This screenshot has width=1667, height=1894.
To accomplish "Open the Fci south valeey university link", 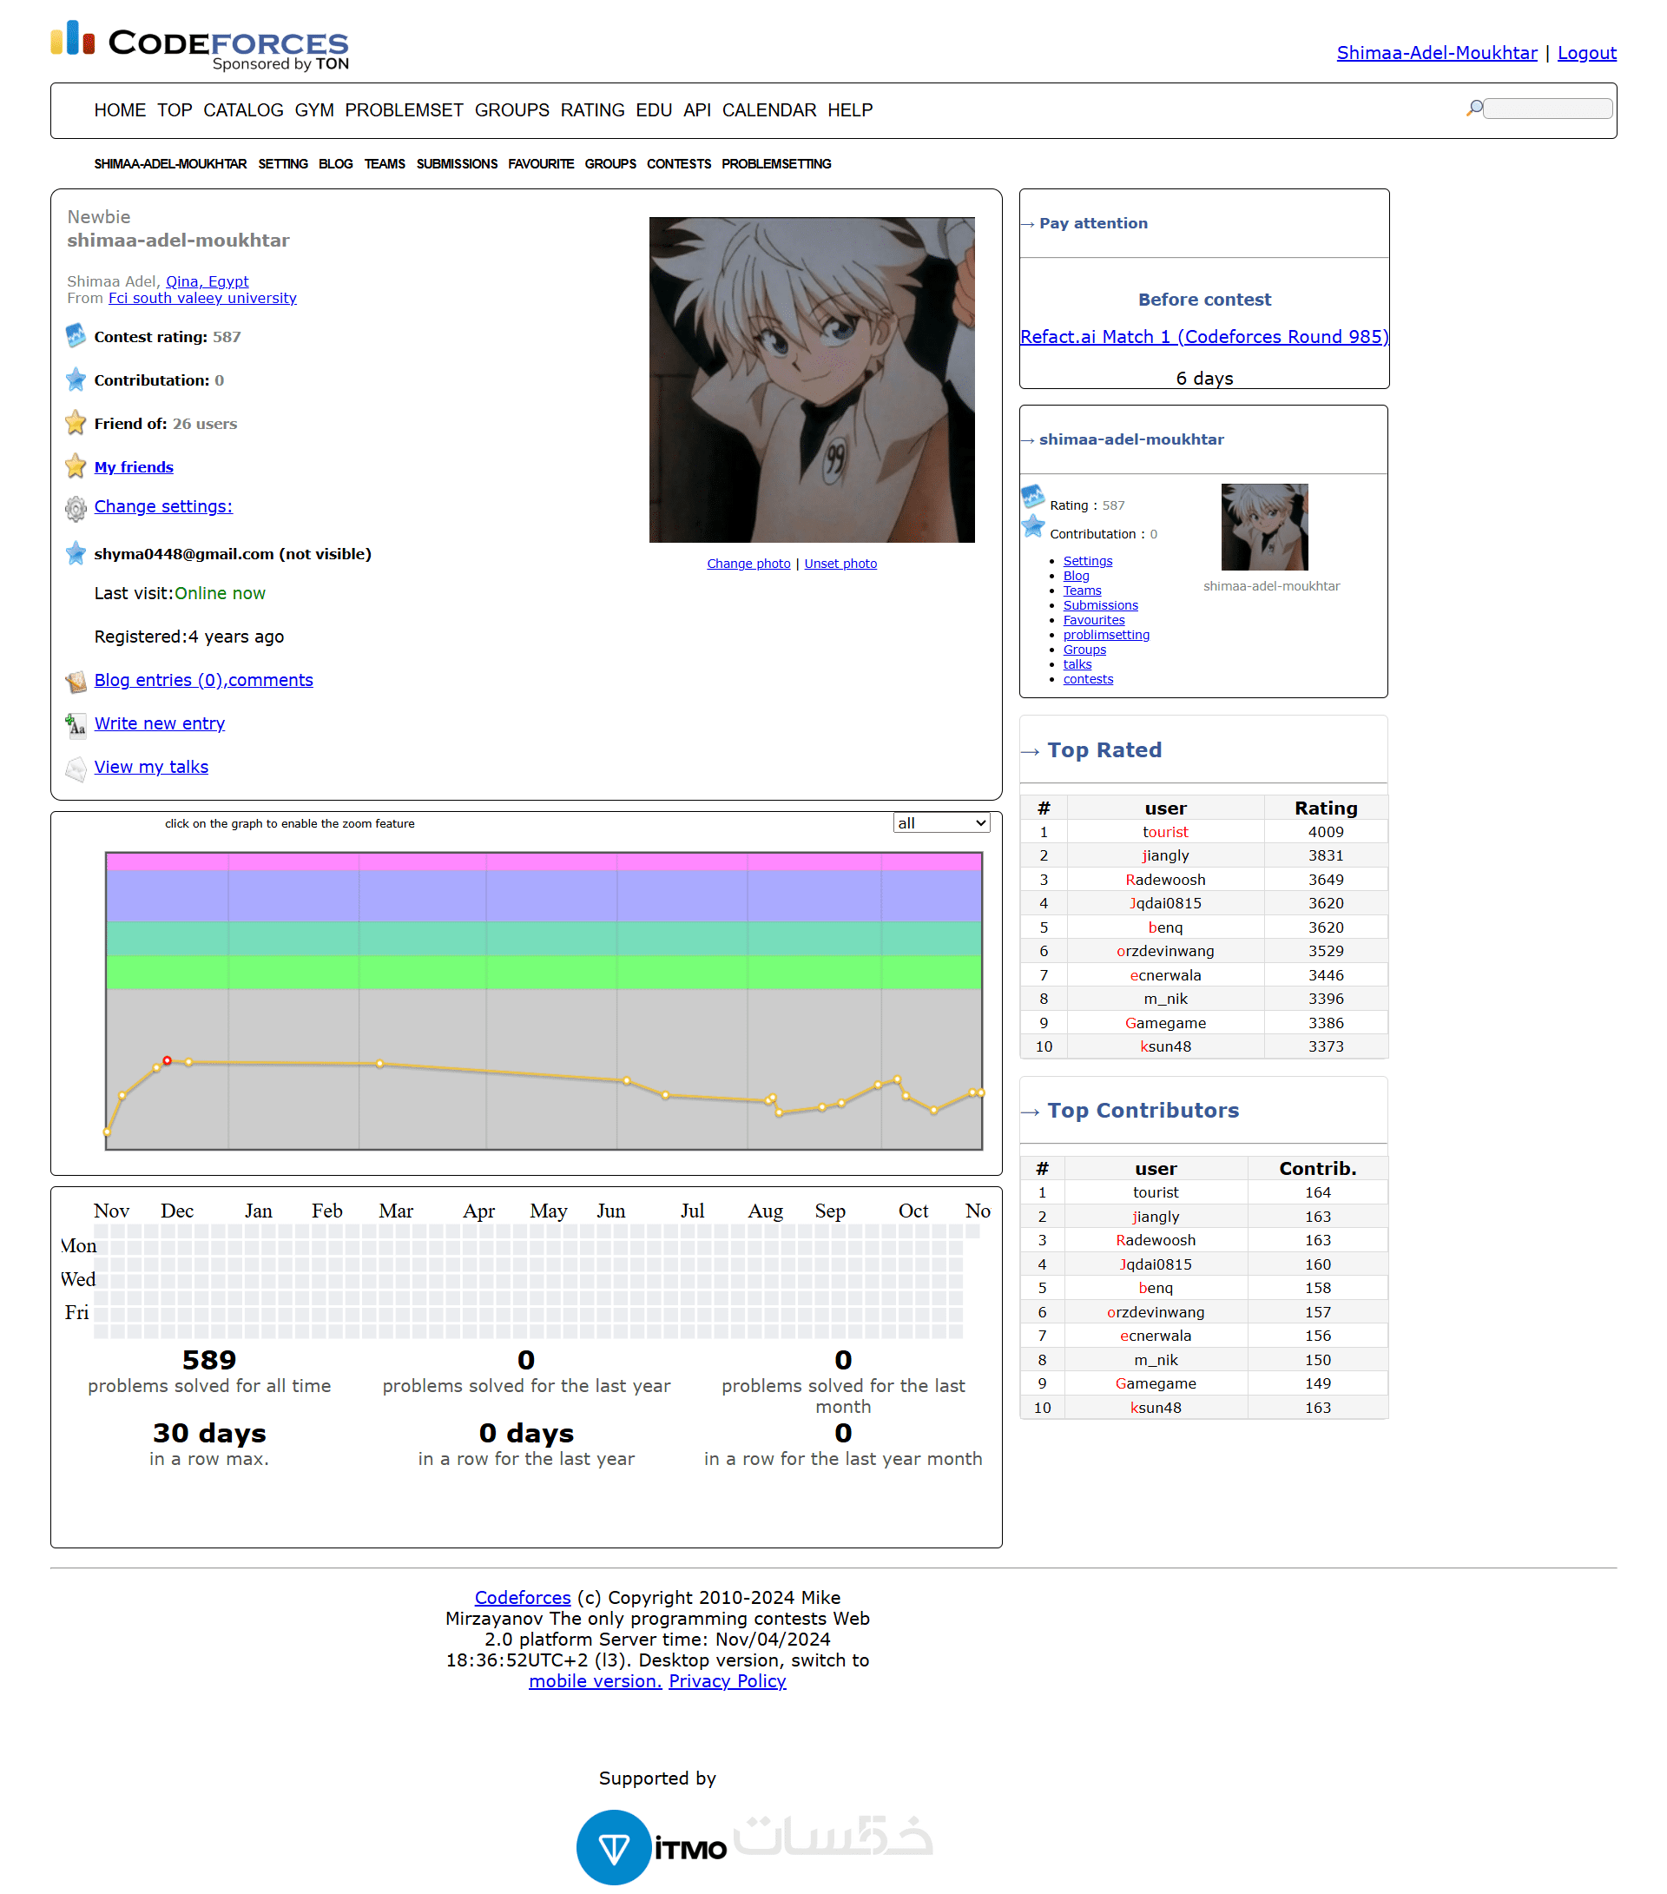I will tap(202, 298).
